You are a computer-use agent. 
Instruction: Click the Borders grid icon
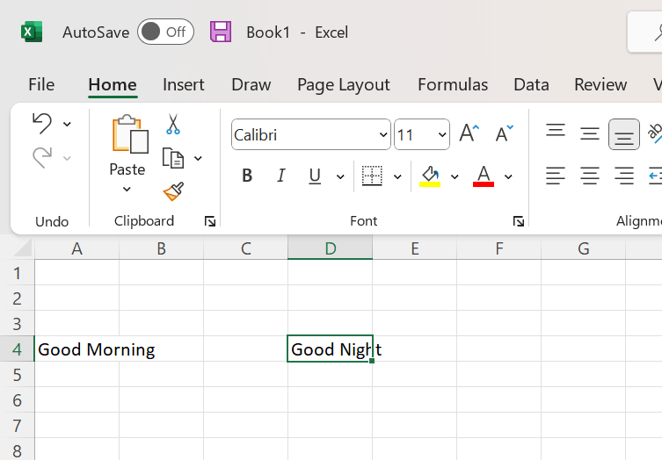373,176
